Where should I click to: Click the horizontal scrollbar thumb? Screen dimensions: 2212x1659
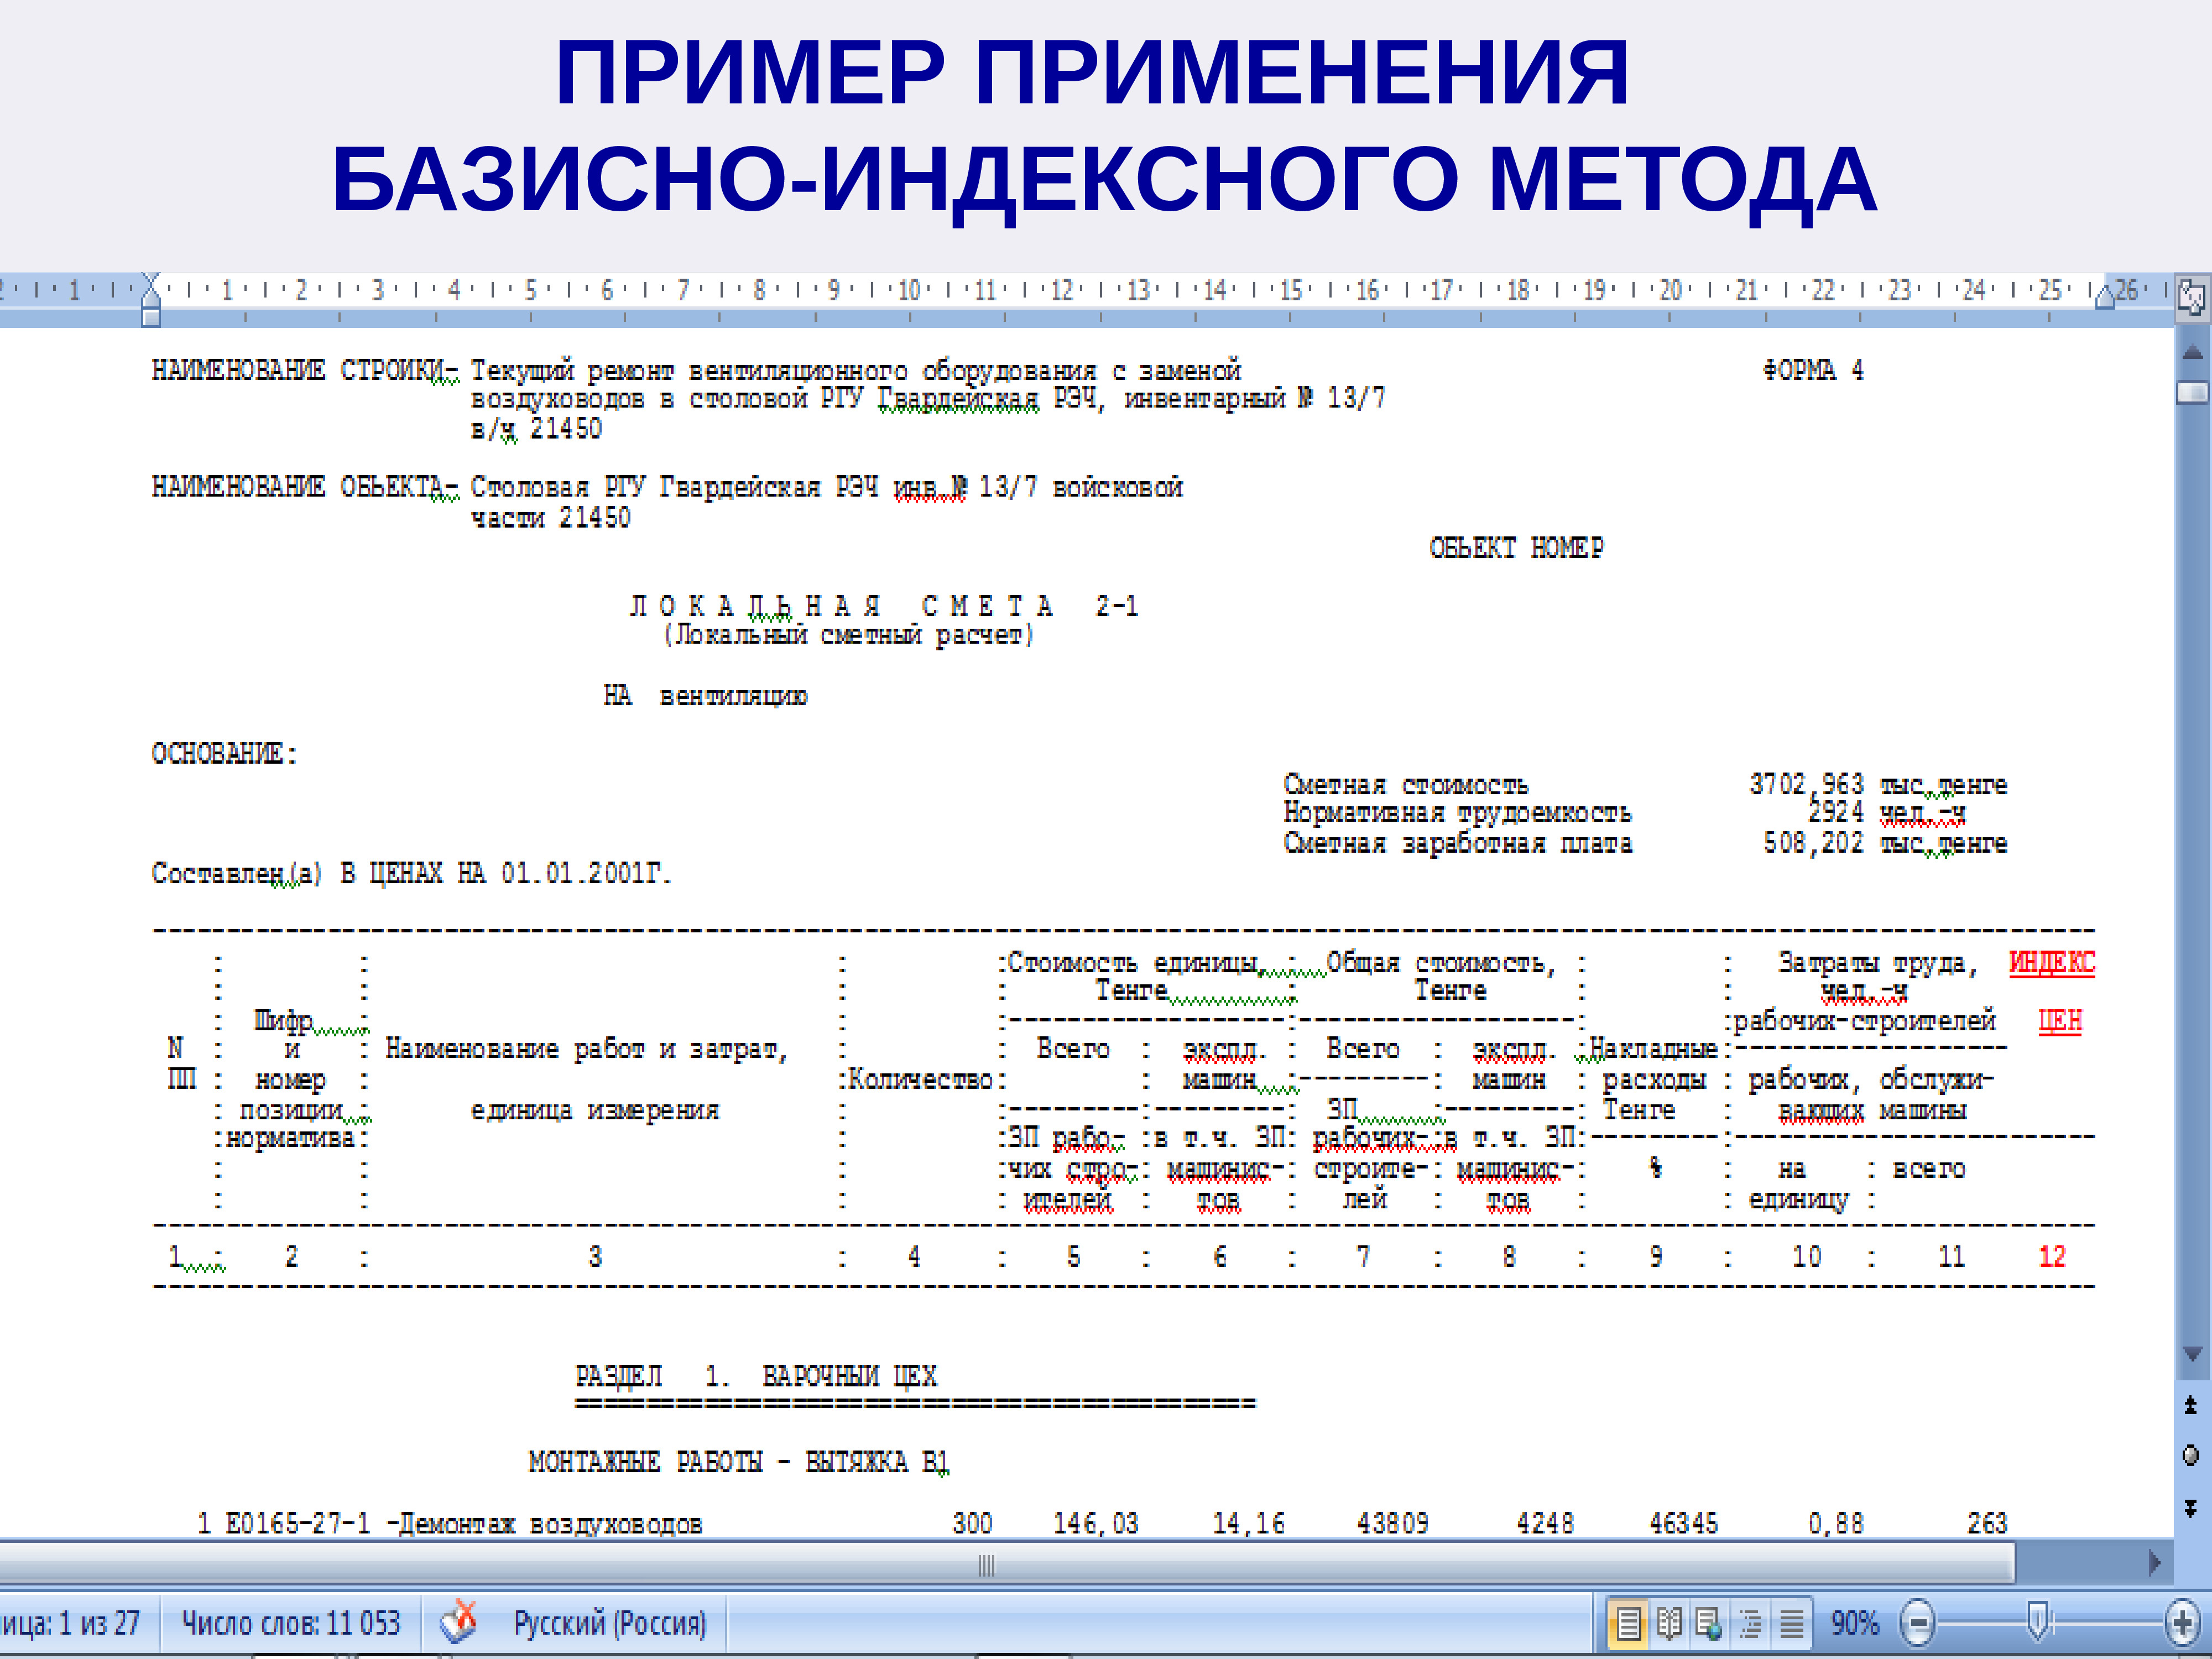click(x=1006, y=1563)
